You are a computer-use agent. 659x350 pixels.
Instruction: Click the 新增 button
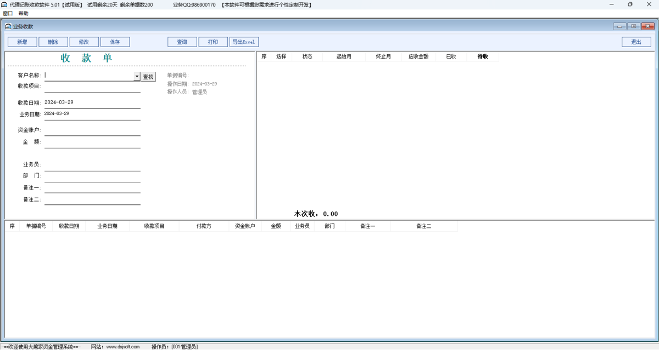click(x=23, y=42)
